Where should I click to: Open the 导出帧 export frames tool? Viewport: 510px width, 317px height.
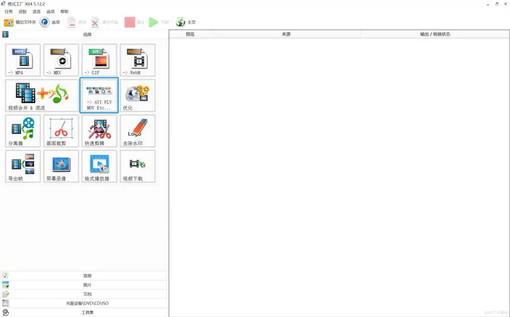click(x=22, y=166)
